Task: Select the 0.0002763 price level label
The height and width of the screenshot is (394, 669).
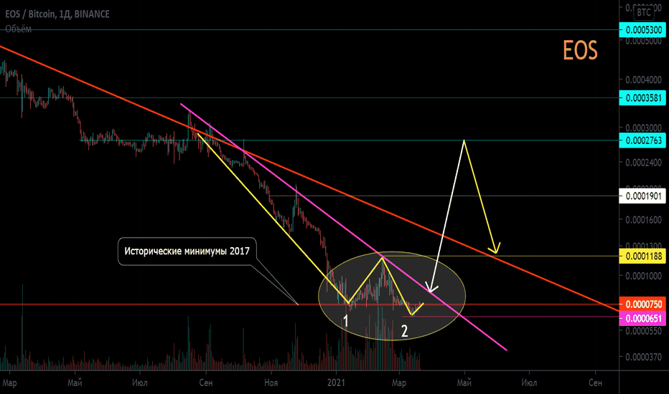Action: tap(642, 140)
